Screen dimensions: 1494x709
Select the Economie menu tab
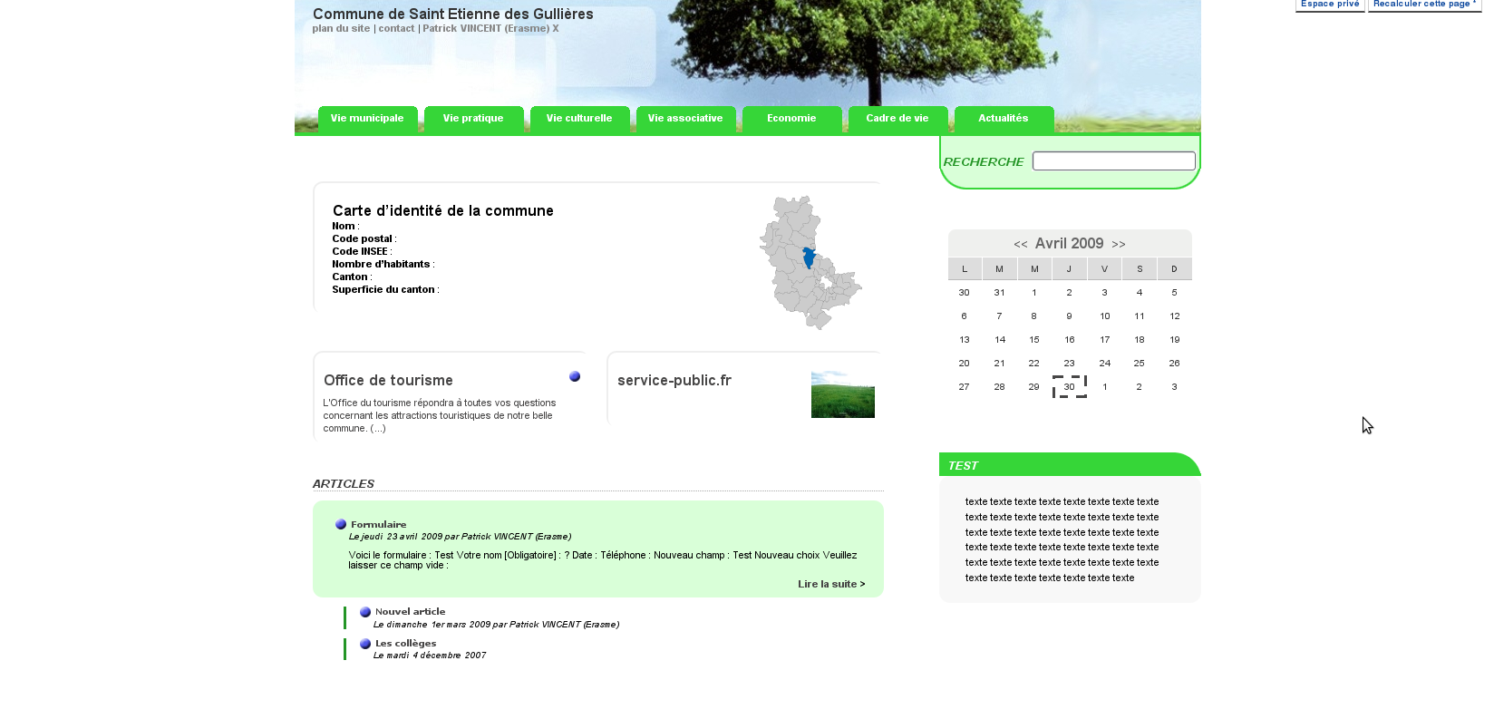pos(791,119)
